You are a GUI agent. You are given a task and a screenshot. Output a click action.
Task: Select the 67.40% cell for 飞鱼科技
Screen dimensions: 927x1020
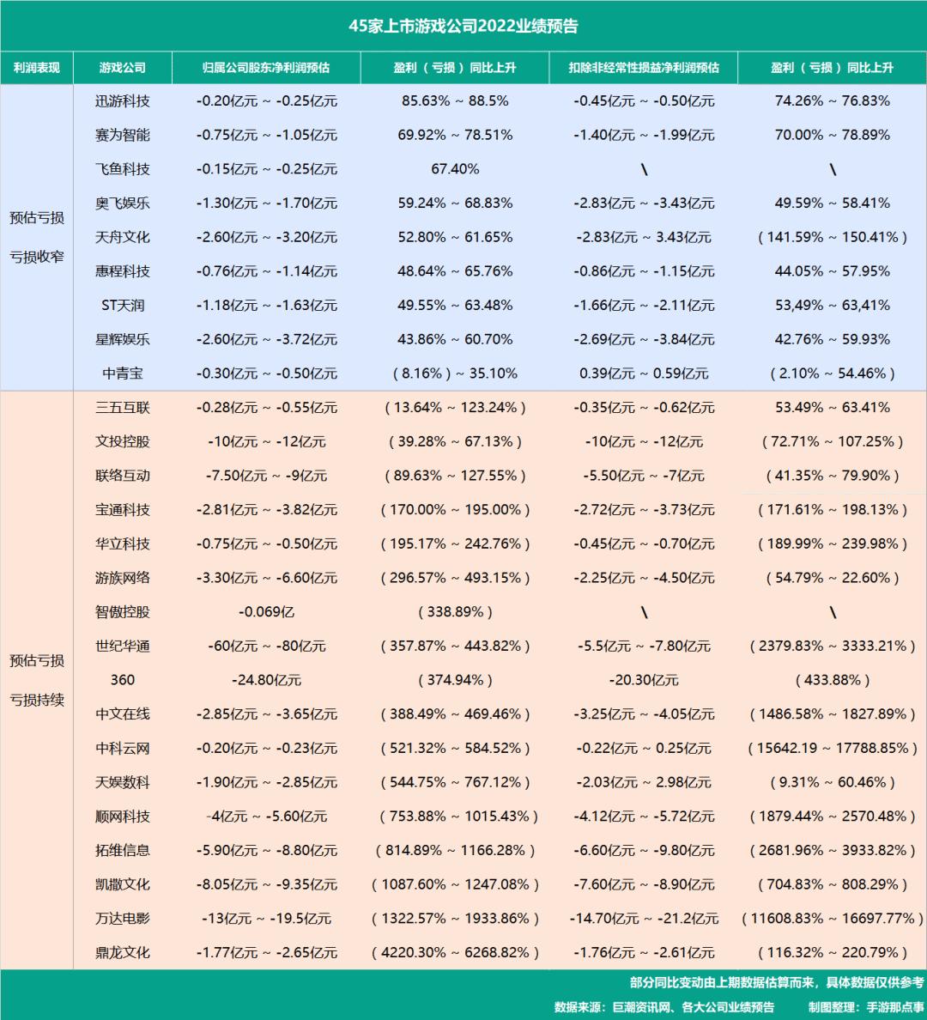click(455, 169)
